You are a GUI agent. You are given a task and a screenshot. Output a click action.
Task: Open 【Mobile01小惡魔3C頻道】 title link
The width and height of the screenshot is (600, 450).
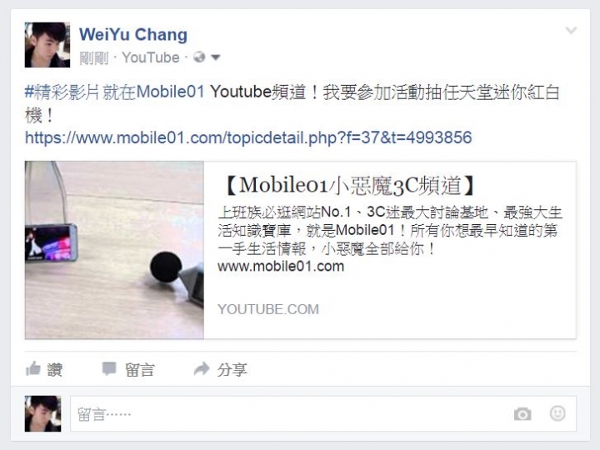348,186
